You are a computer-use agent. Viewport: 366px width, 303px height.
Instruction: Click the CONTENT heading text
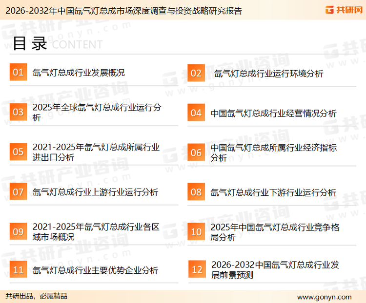(77, 44)
